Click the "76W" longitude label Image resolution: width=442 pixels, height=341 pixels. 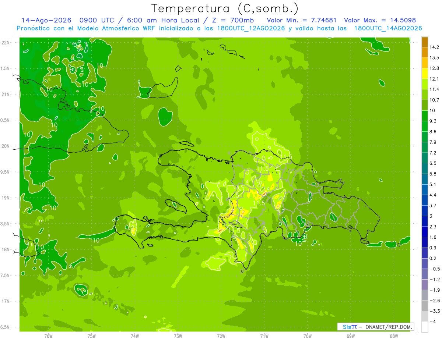[x=48, y=336]
